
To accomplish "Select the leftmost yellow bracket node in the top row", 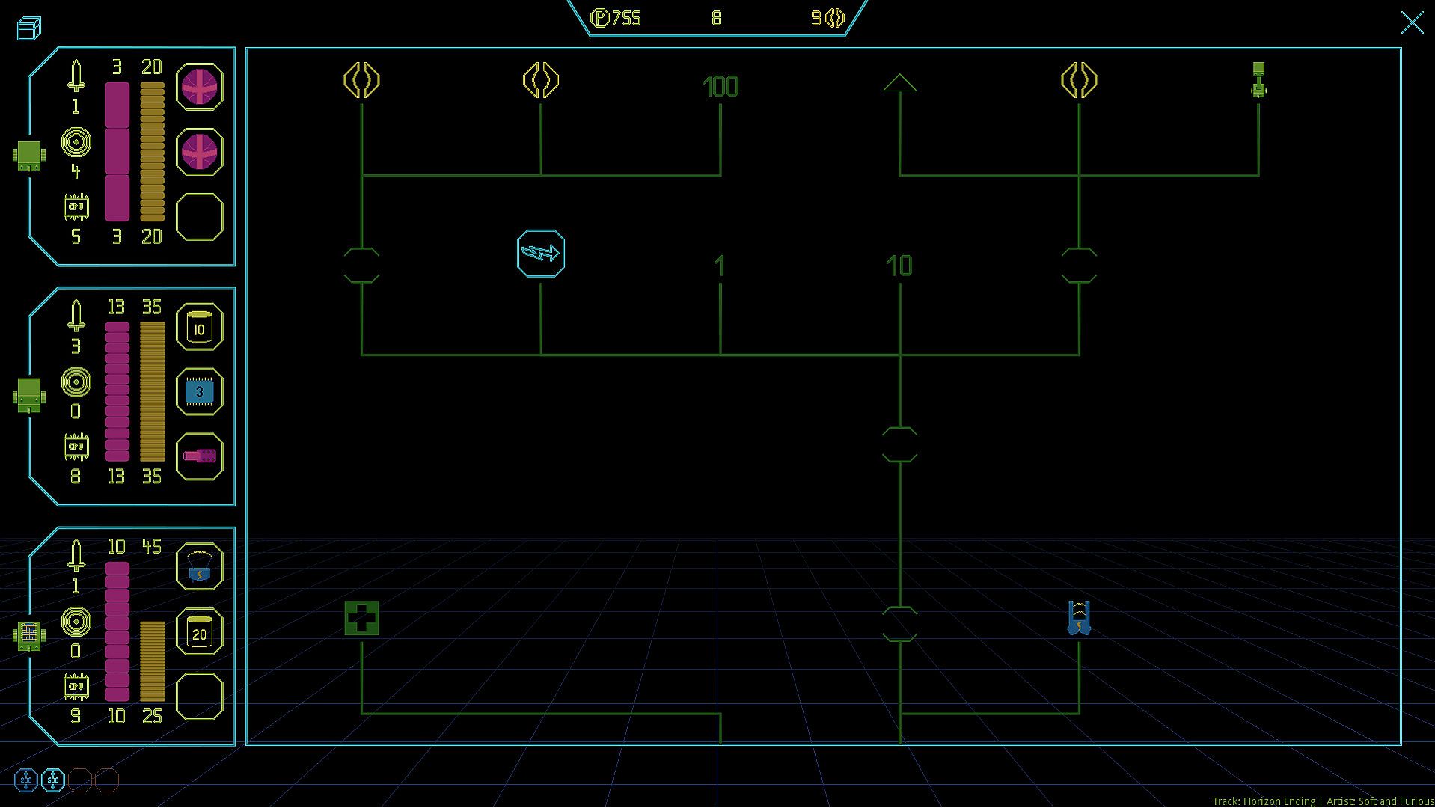I will click(x=361, y=80).
